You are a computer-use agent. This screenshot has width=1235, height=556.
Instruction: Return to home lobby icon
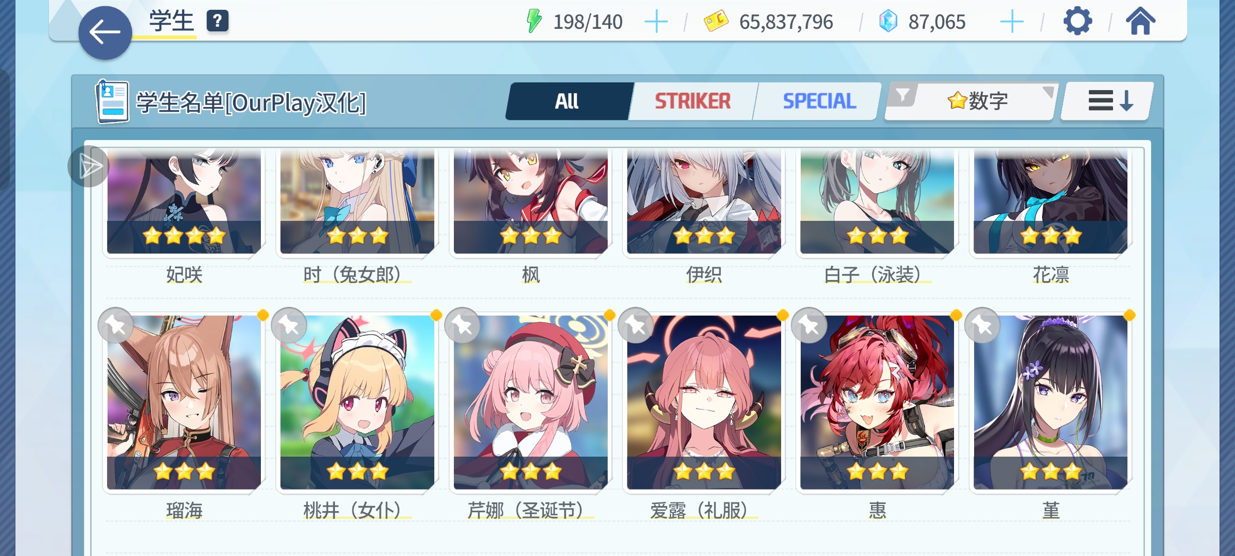click(1140, 22)
